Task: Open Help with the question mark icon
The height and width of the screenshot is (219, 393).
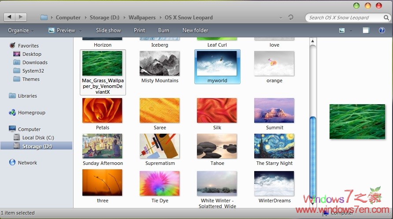Action: click(382, 30)
